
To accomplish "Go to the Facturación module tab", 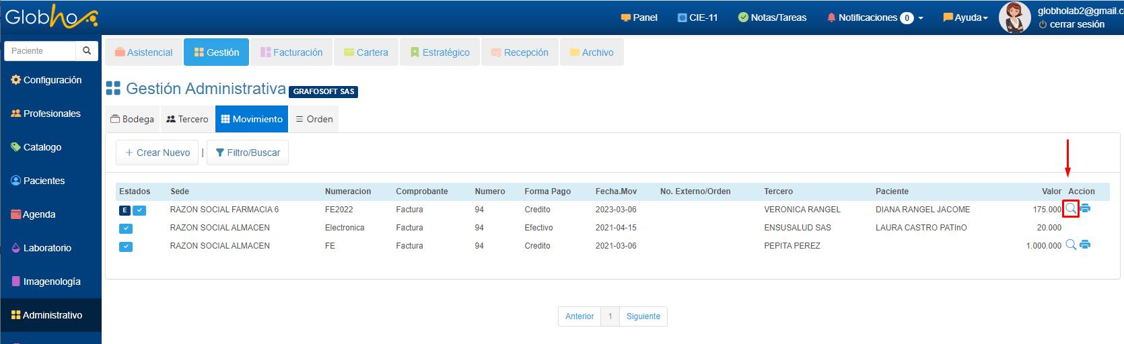I will pos(291,52).
